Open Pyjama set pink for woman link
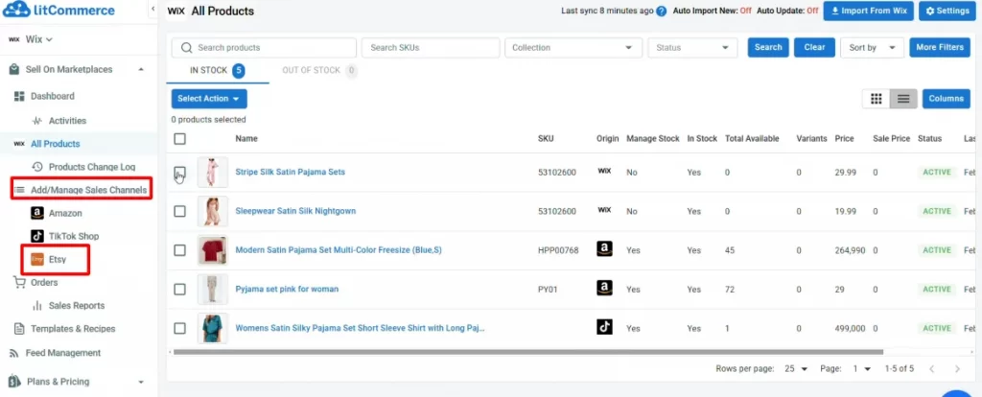Image resolution: width=982 pixels, height=397 pixels. [x=287, y=289]
